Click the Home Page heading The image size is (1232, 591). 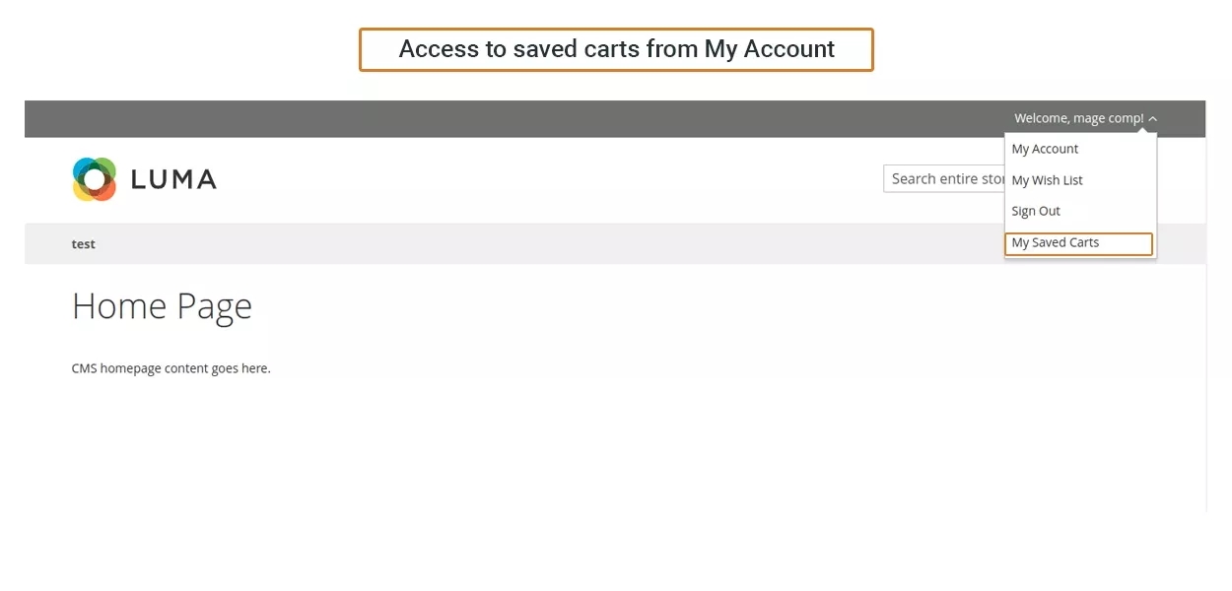click(162, 306)
